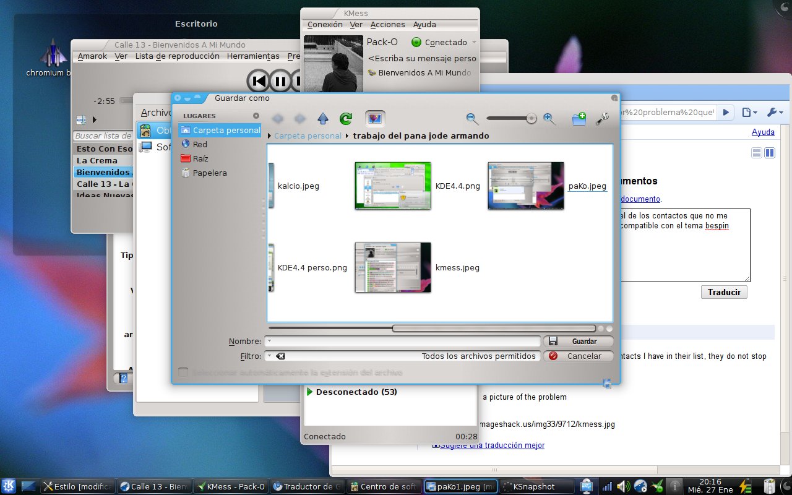792x495 pixels.
Task: Go forward with the dialog's forward arrow
Action: coord(299,119)
